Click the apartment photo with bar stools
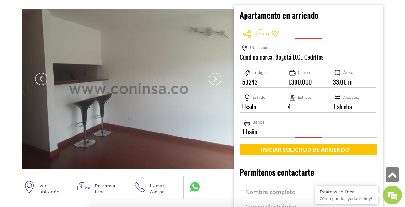 point(128,89)
